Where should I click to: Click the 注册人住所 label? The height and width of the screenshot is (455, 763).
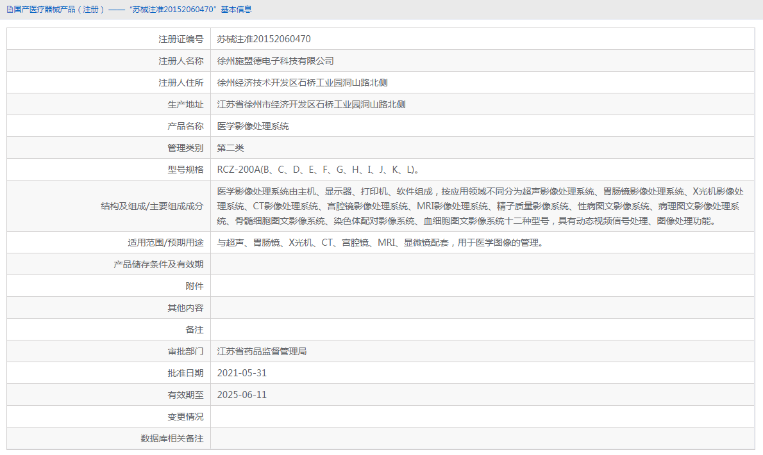(x=181, y=83)
